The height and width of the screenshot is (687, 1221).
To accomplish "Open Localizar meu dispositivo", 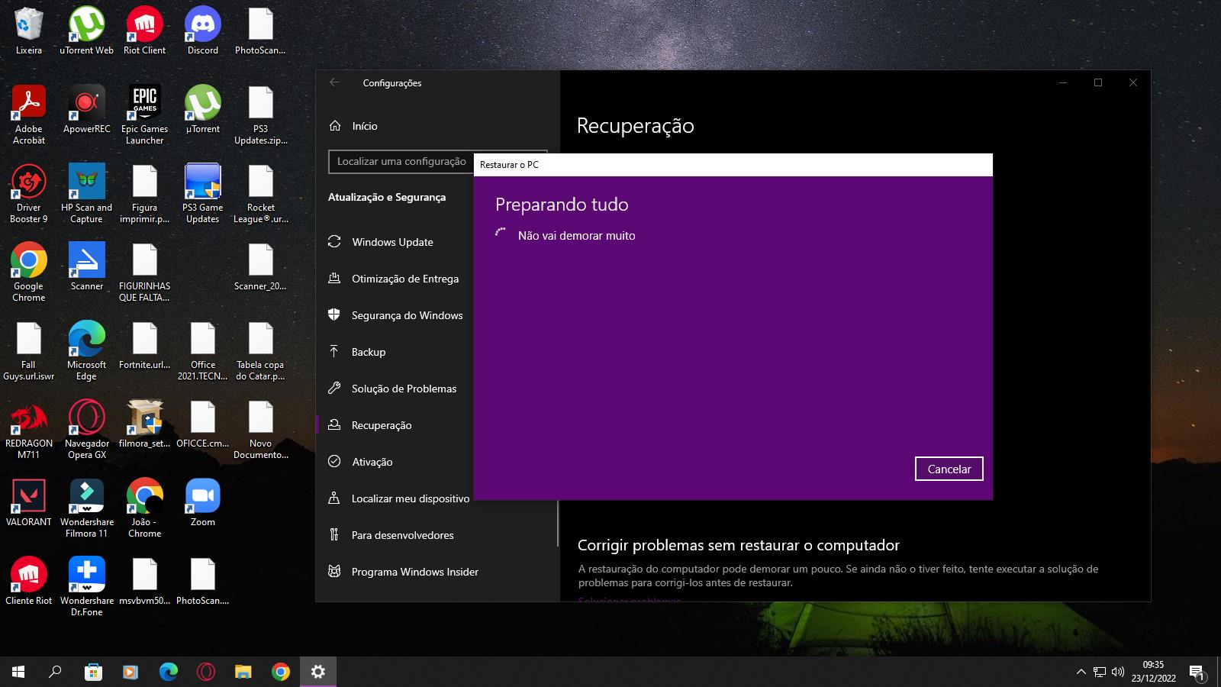I will pos(410,498).
